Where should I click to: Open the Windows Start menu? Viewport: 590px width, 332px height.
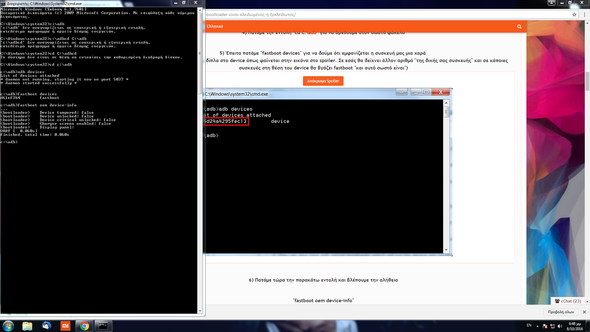(x=8, y=326)
